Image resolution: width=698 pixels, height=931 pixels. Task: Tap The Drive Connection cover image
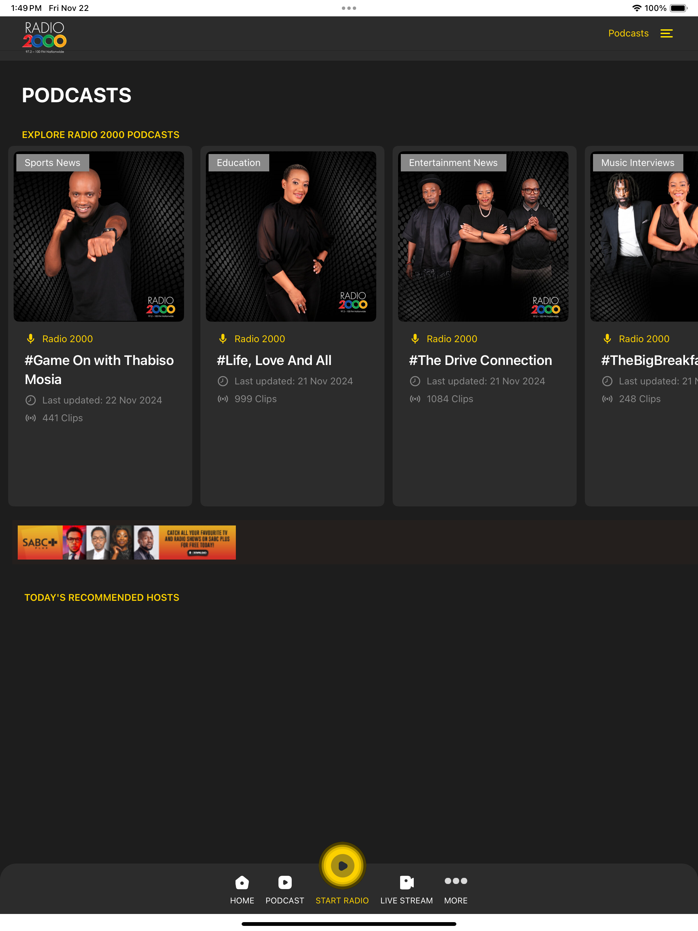pyautogui.click(x=483, y=236)
